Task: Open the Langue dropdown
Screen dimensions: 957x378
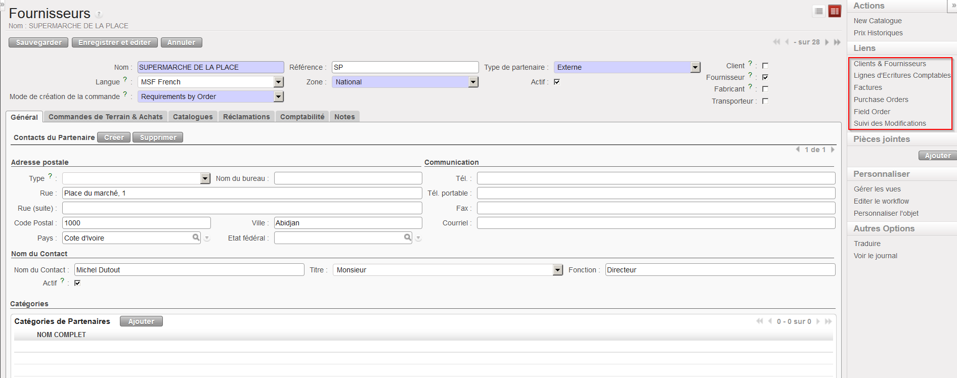Action: click(278, 82)
